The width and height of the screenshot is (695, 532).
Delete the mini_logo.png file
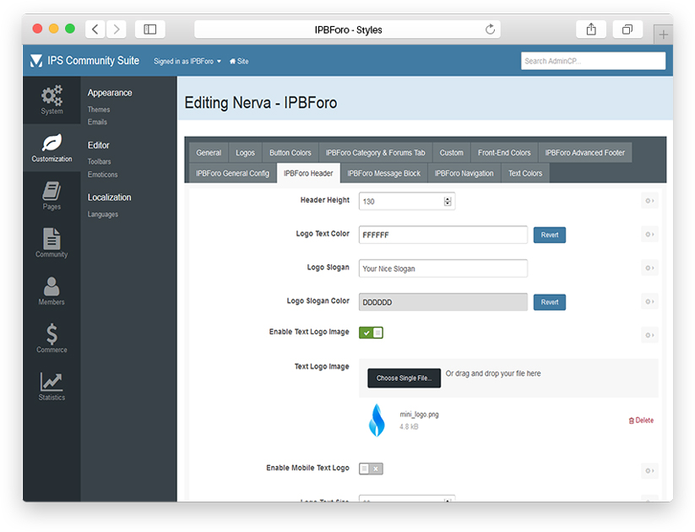[641, 421]
